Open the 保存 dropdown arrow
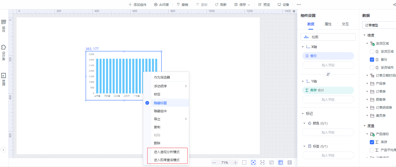 point(249,5)
